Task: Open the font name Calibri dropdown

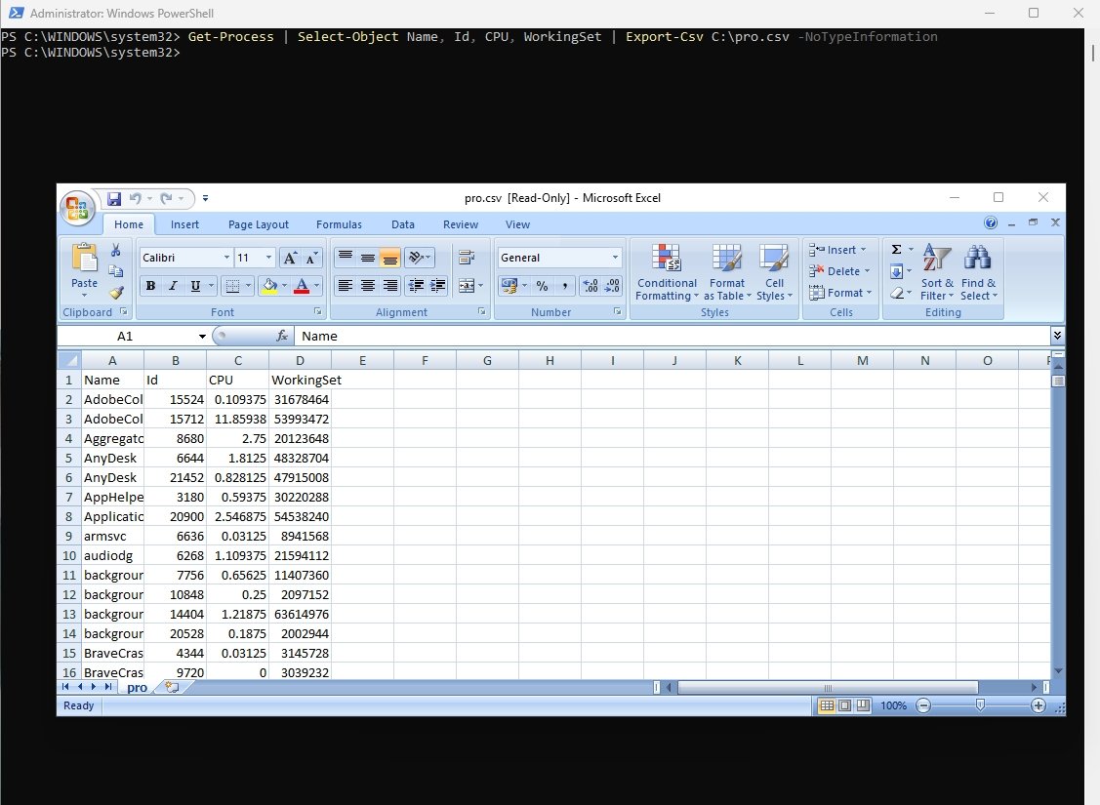Action: [x=226, y=258]
